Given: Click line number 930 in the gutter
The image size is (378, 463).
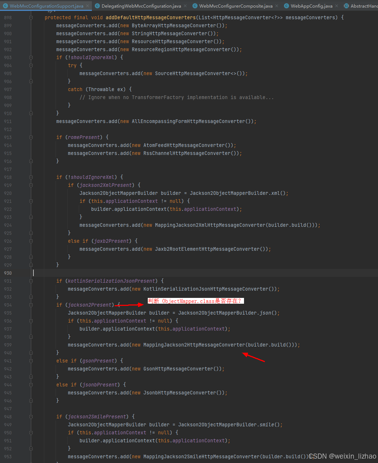Looking at the screenshot, I should [8, 273].
